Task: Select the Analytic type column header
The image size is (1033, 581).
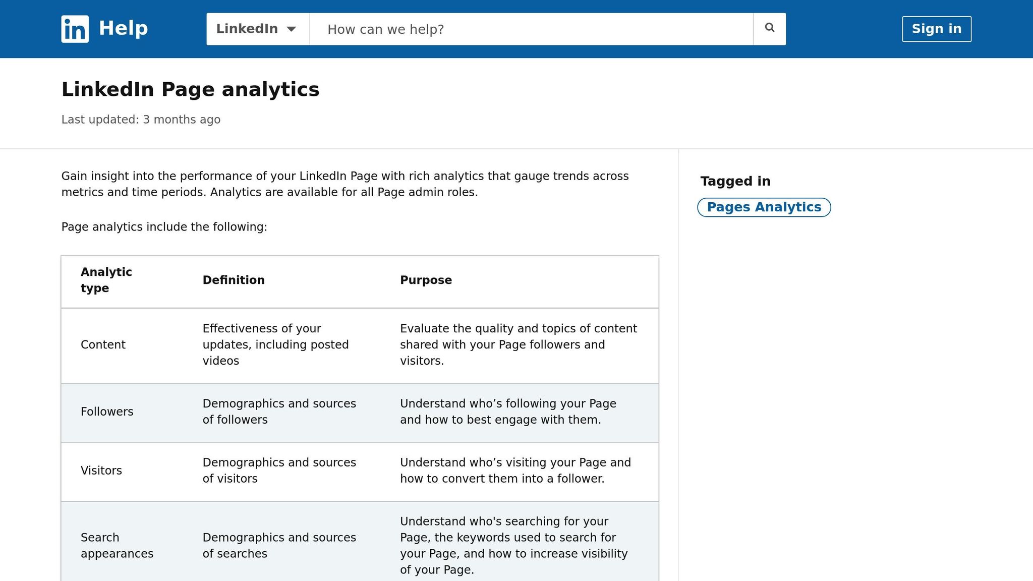Action: [106, 280]
